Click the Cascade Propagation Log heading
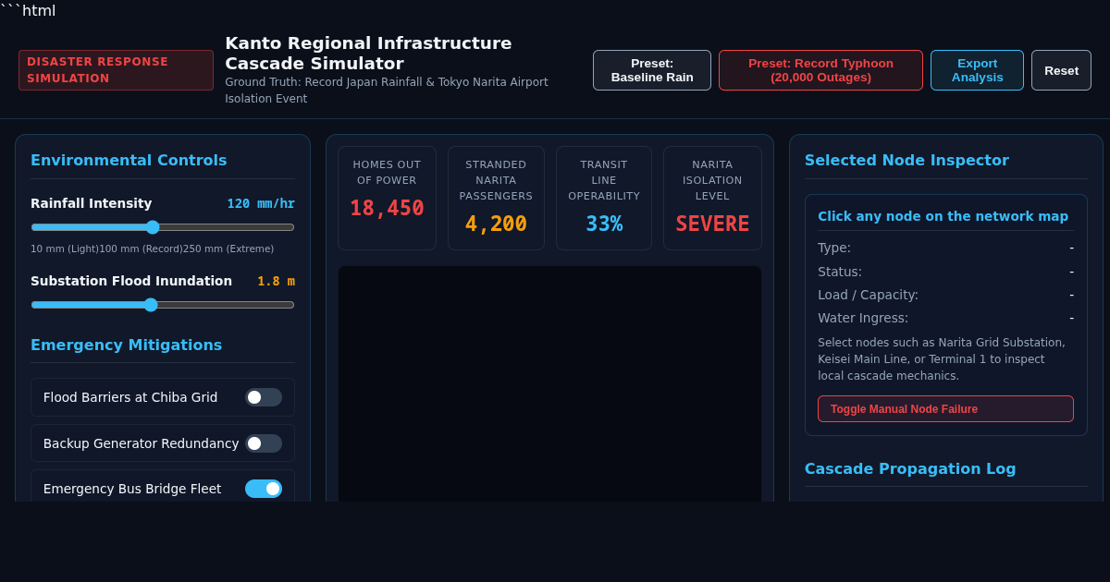The width and height of the screenshot is (1110, 582). [x=910, y=468]
